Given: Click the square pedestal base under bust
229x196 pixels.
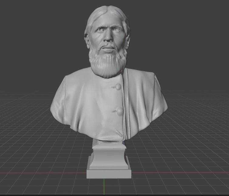Looking at the screenshot, I should coord(109,174).
